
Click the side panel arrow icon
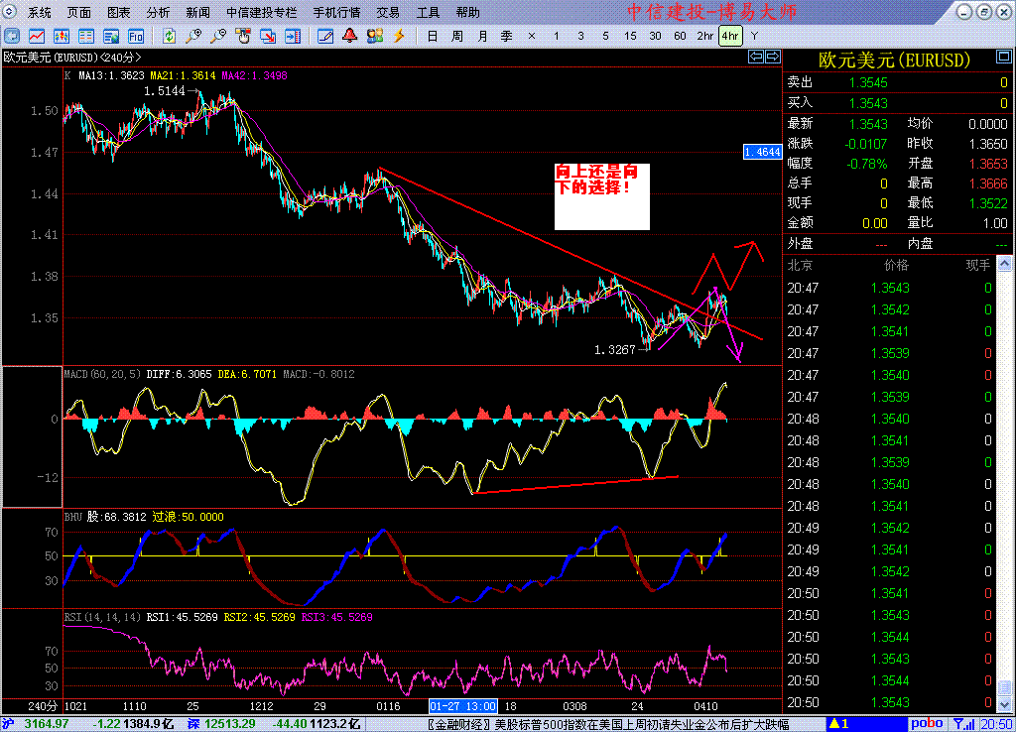(x=293, y=37)
